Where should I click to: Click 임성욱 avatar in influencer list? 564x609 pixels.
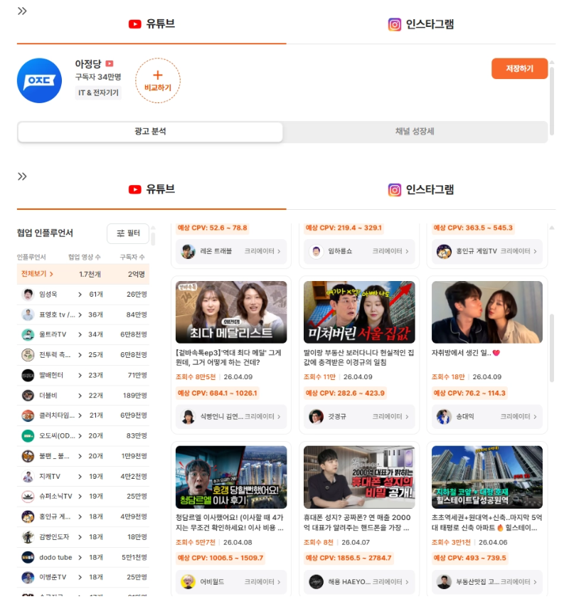(28, 295)
